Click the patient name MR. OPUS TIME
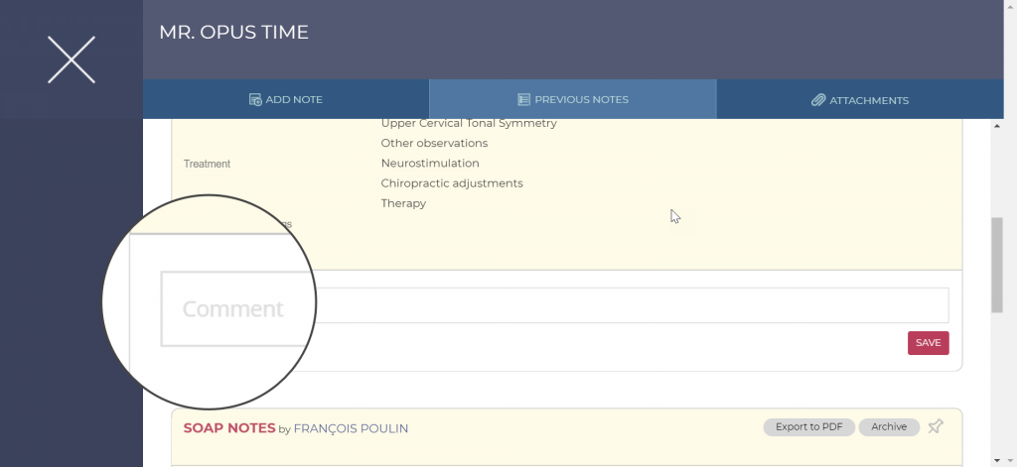This screenshot has width=1017, height=467. pos(233,33)
